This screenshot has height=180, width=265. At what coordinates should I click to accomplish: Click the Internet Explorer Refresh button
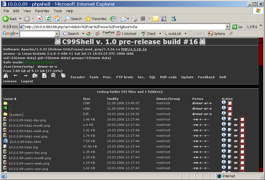48,19
